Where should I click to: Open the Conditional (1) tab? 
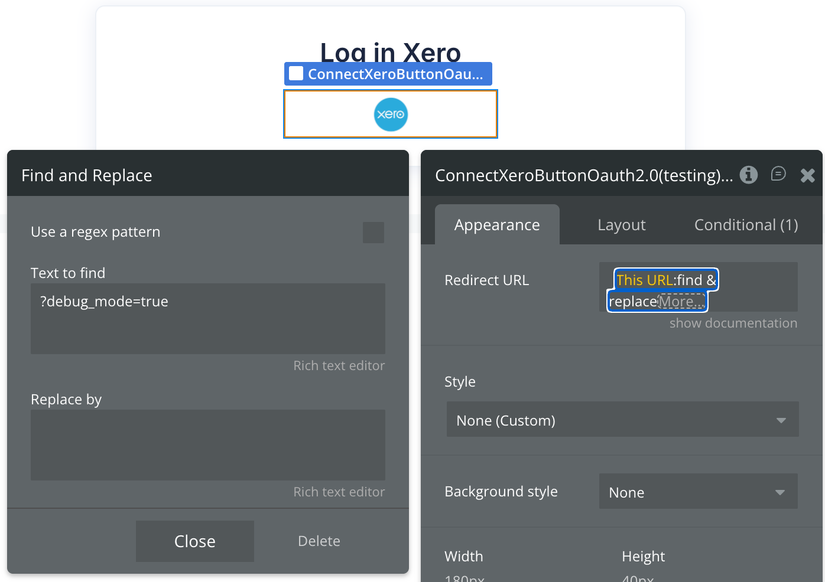click(x=746, y=225)
